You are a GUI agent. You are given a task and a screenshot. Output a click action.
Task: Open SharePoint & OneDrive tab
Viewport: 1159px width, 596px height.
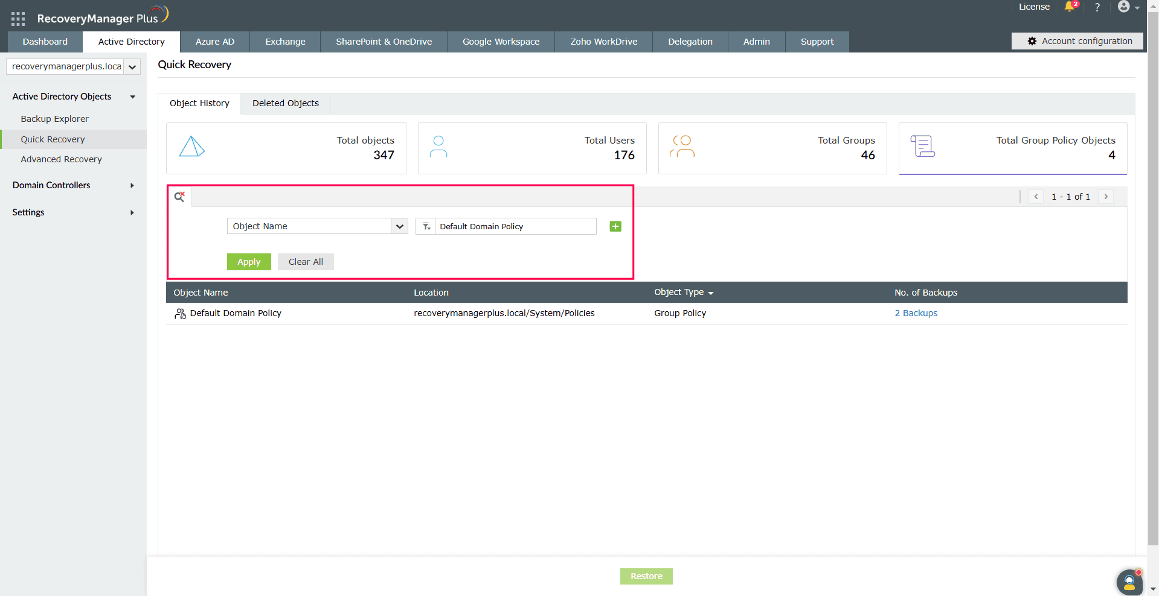point(384,42)
